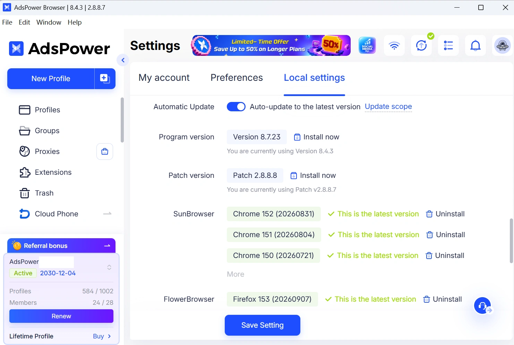Open Referral bonus with the arrow
514x345 pixels.
pyautogui.click(x=107, y=245)
